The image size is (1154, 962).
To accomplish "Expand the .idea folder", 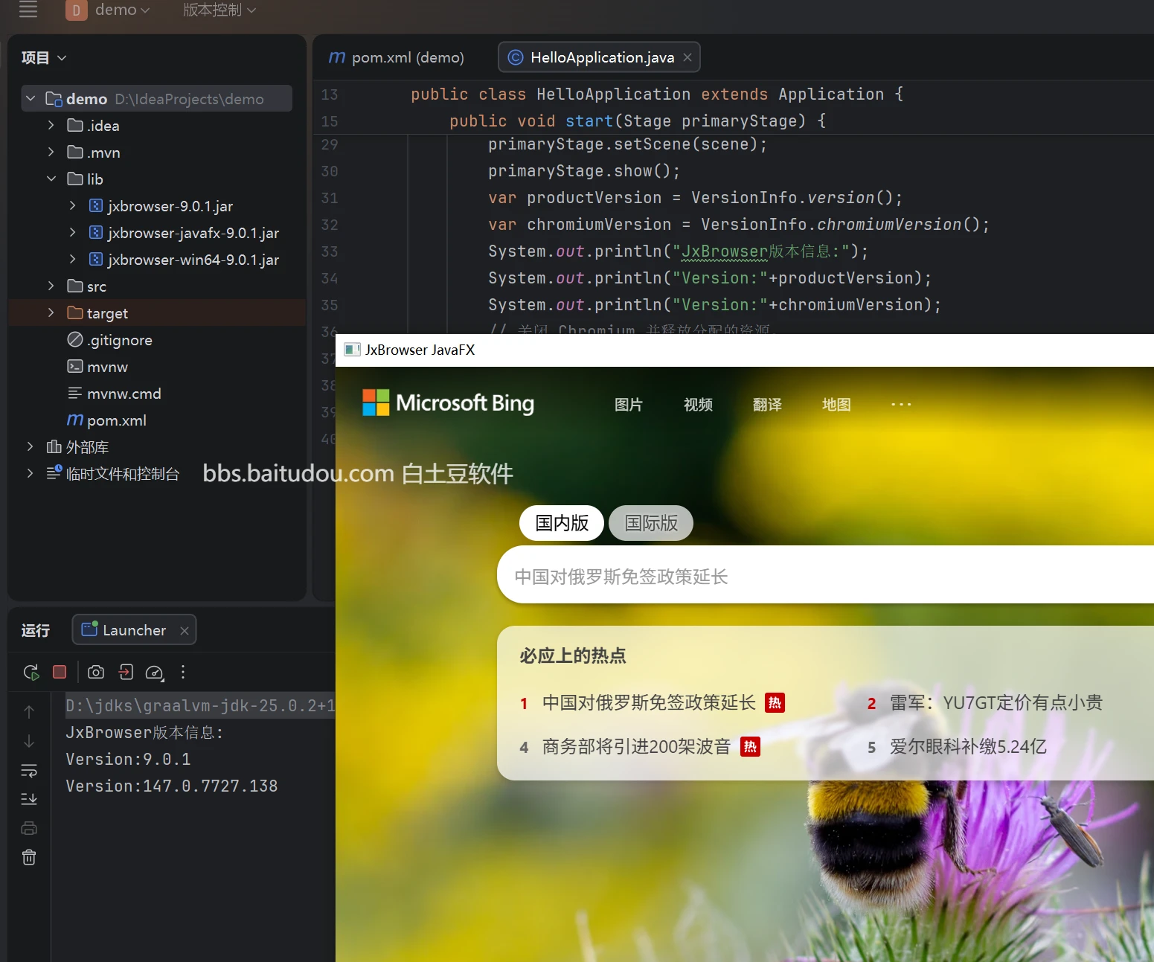I will (x=51, y=125).
